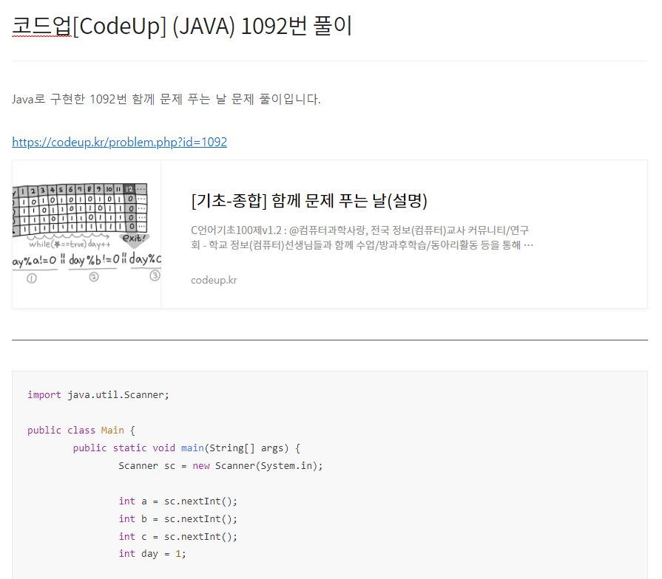Click the link preview thumbnail image

point(87,234)
